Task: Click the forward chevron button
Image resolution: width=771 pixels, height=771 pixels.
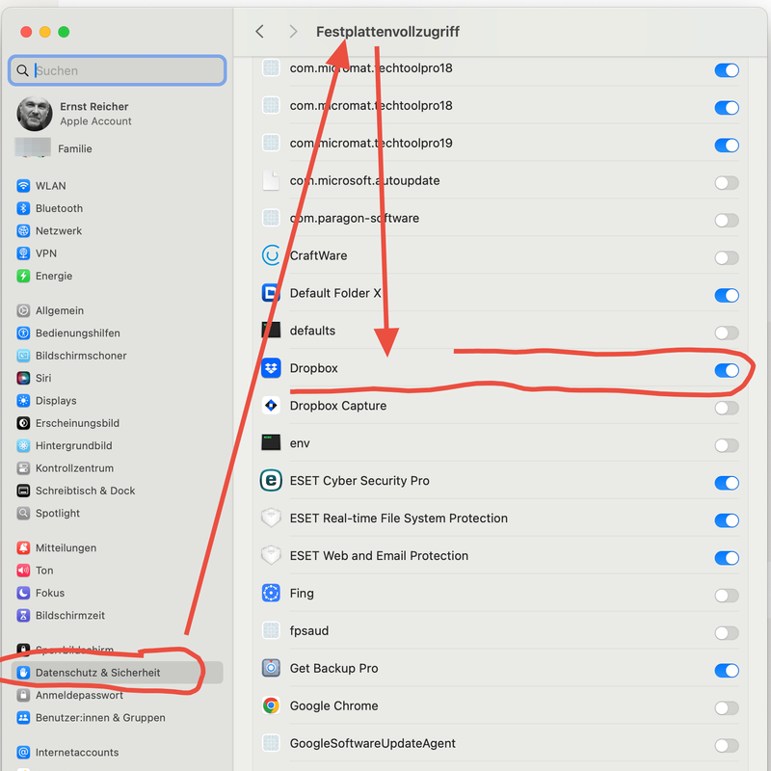Action: coord(293,32)
